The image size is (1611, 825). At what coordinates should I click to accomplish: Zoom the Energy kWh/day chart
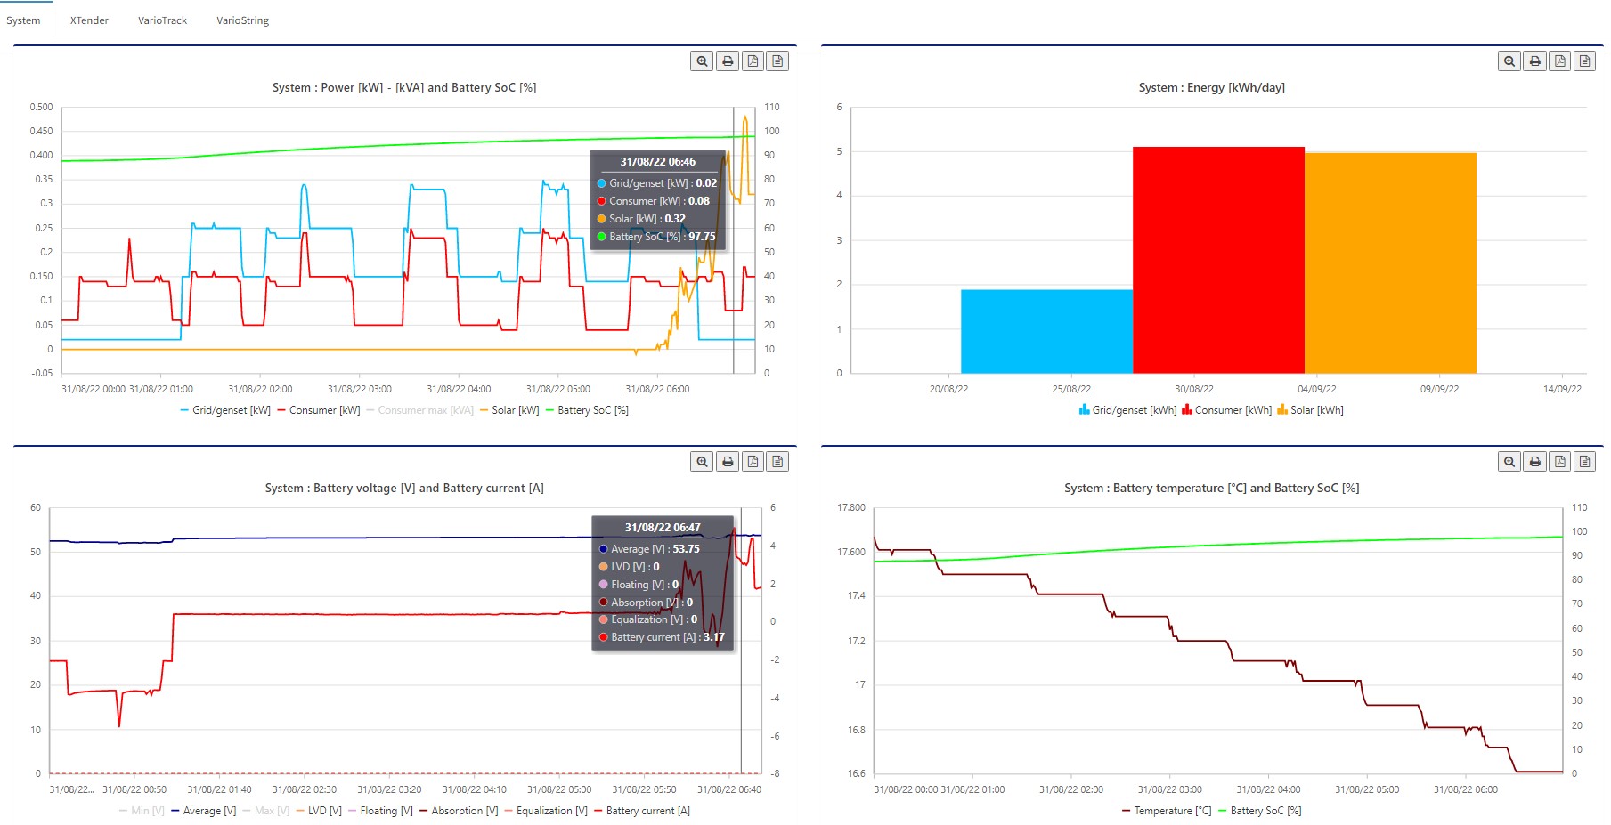pyautogui.click(x=1509, y=61)
